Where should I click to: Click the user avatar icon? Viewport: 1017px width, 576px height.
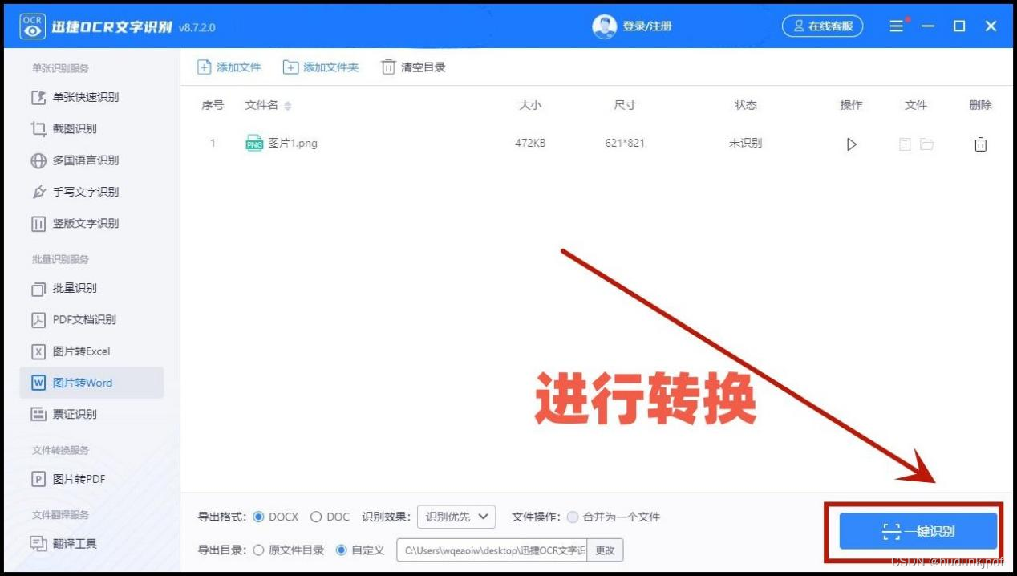coord(604,26)
